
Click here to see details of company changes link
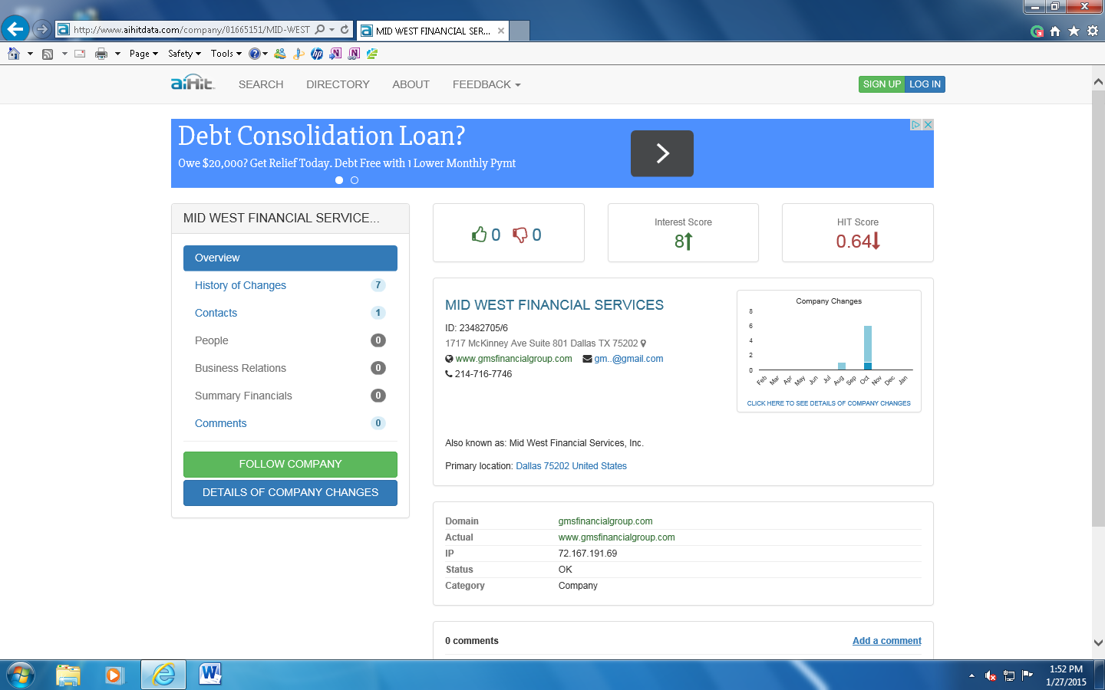(829, 403)
